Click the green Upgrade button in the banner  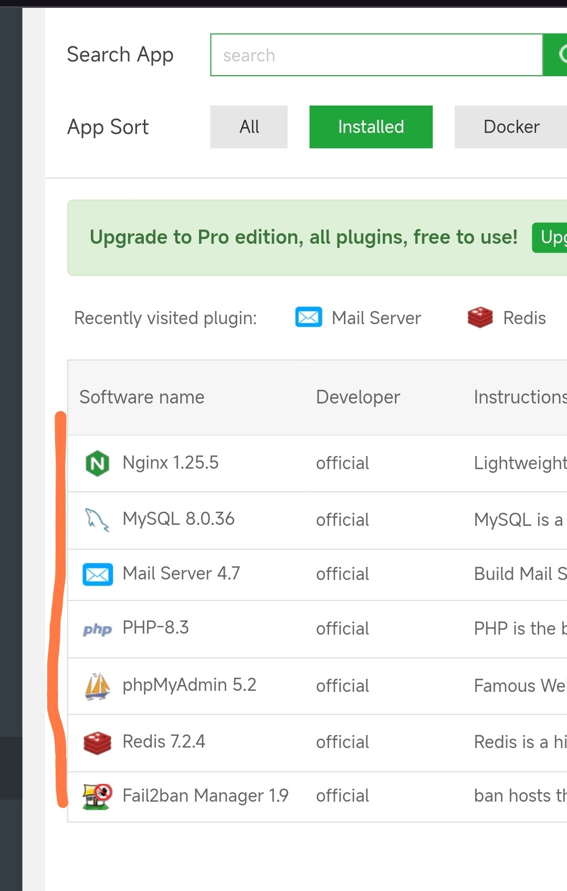pos(550,237)
